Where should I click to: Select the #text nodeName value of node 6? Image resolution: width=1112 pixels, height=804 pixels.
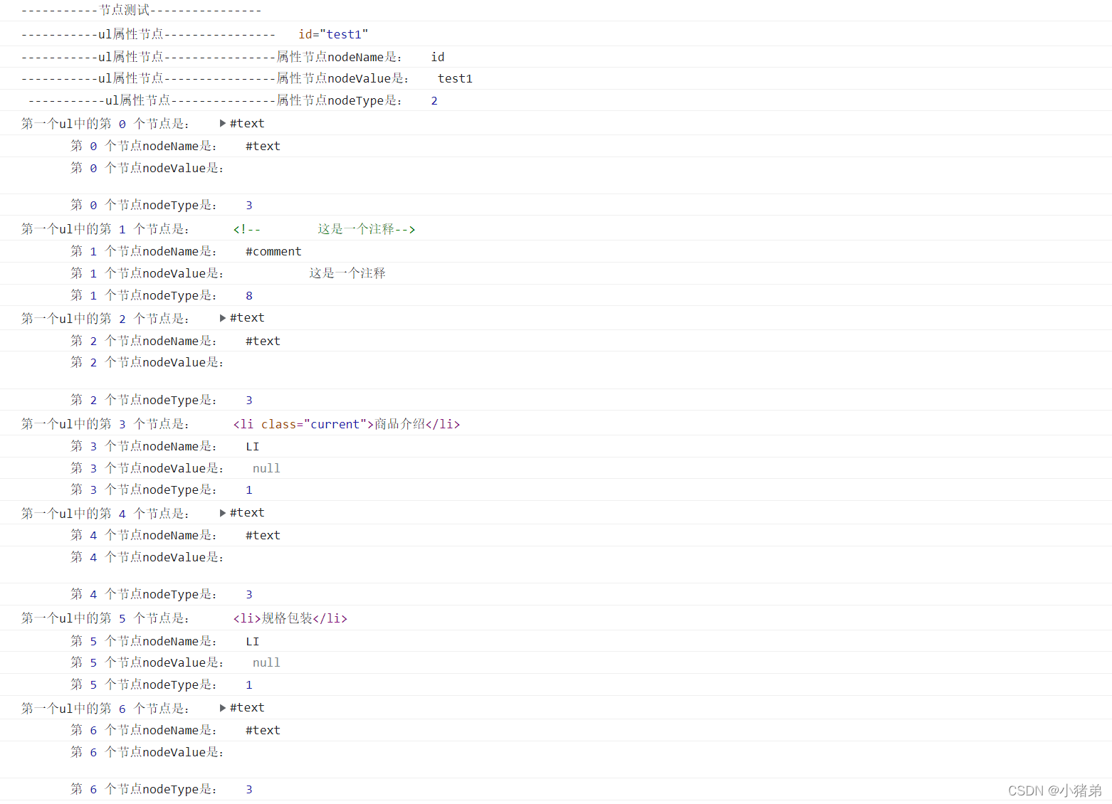point(263,730)
